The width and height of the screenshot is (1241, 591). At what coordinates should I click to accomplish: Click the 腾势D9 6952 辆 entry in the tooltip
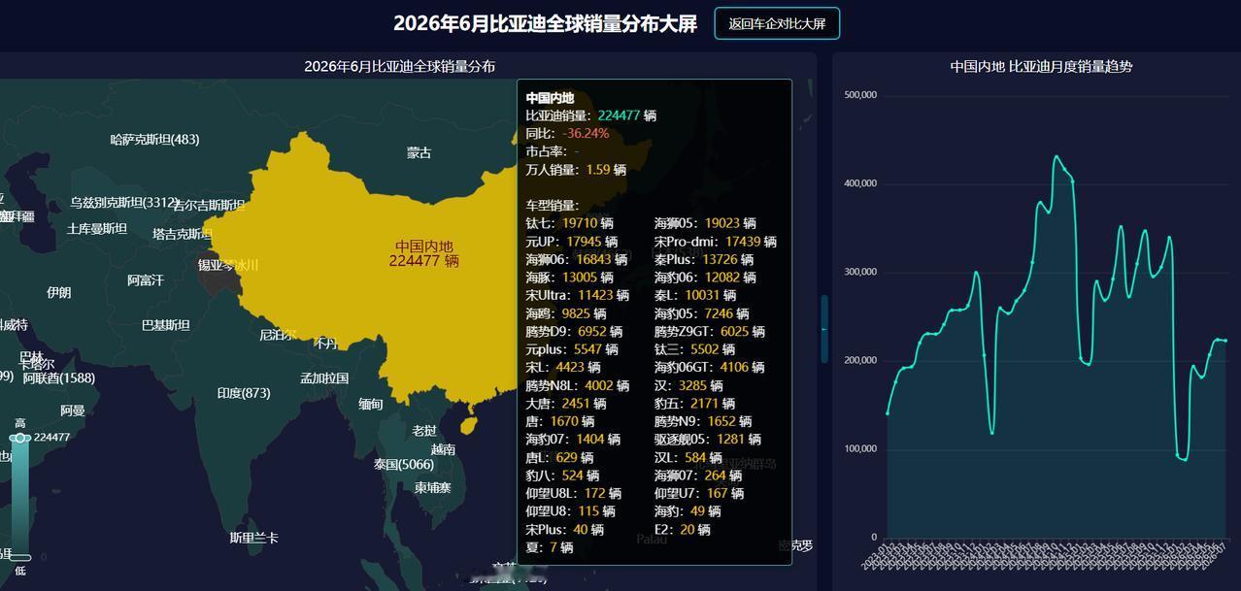tap(574, 331)
